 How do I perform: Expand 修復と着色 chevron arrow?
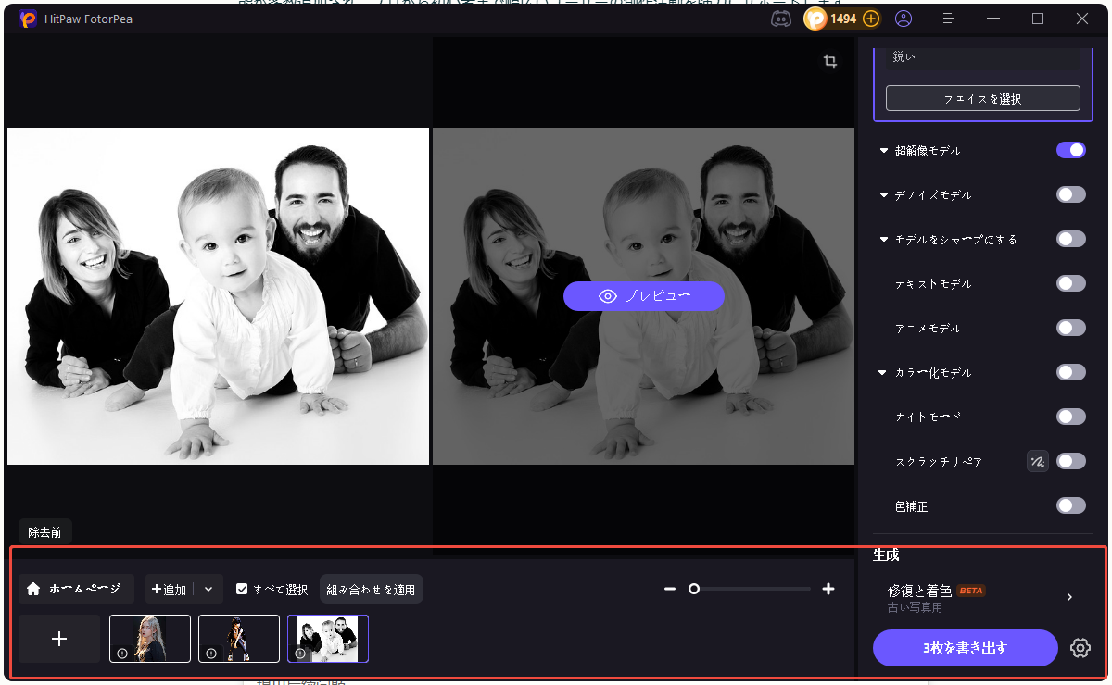pyautogui.click(x=1069, y=597)
